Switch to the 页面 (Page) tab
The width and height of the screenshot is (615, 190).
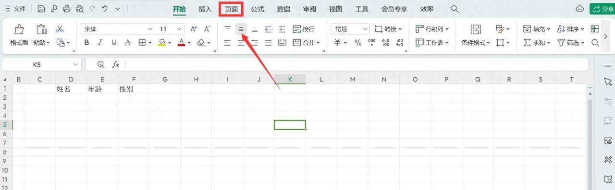point(231,9)
